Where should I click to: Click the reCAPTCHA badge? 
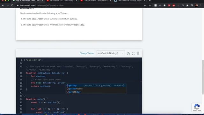(197, 107)
